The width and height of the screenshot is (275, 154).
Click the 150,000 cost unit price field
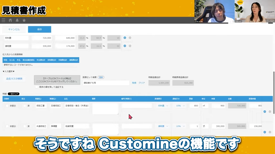pos(256,126)
